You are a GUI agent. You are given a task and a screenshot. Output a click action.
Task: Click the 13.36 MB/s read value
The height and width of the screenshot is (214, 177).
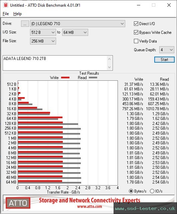tap(159, 84)
